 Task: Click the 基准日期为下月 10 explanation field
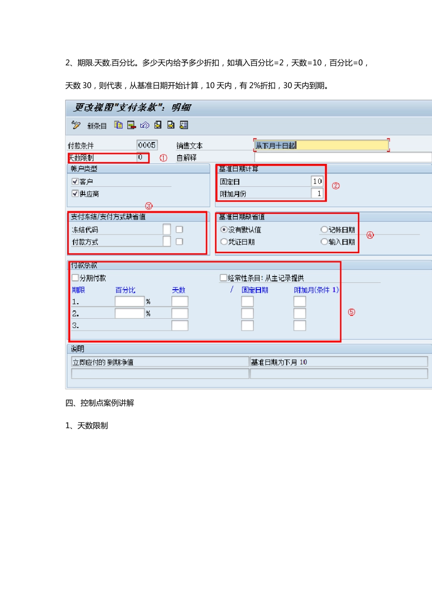point(339,362)
